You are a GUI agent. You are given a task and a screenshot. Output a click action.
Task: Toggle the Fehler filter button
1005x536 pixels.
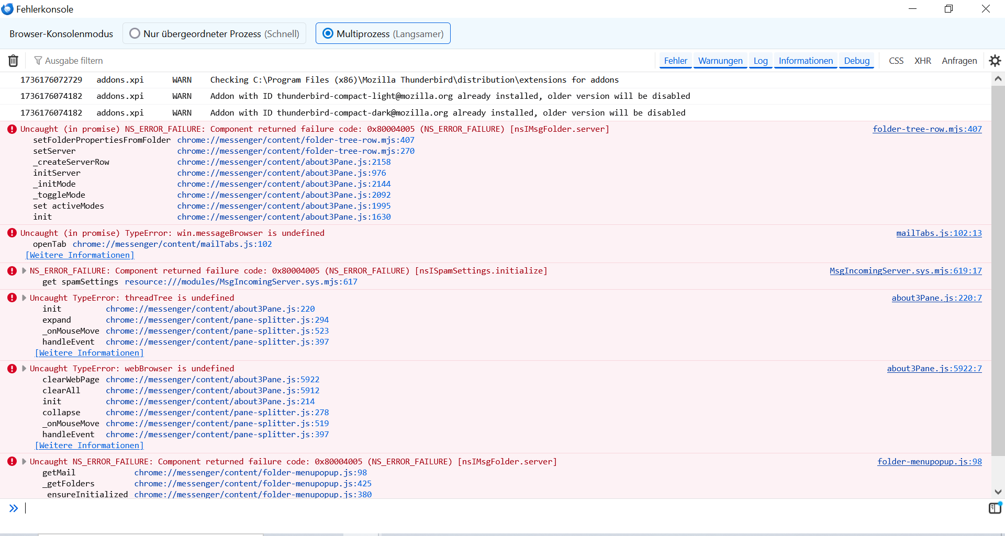coord(675,61)
